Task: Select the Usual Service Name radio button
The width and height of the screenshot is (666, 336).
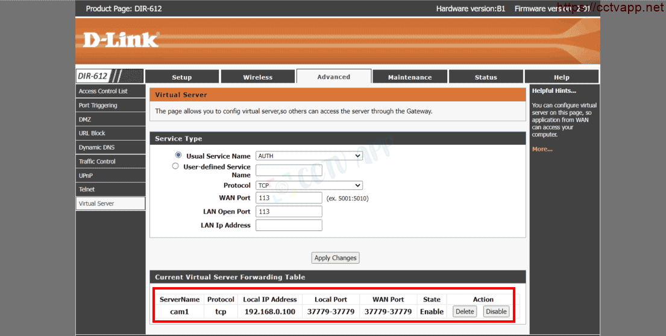Action: 178,155
